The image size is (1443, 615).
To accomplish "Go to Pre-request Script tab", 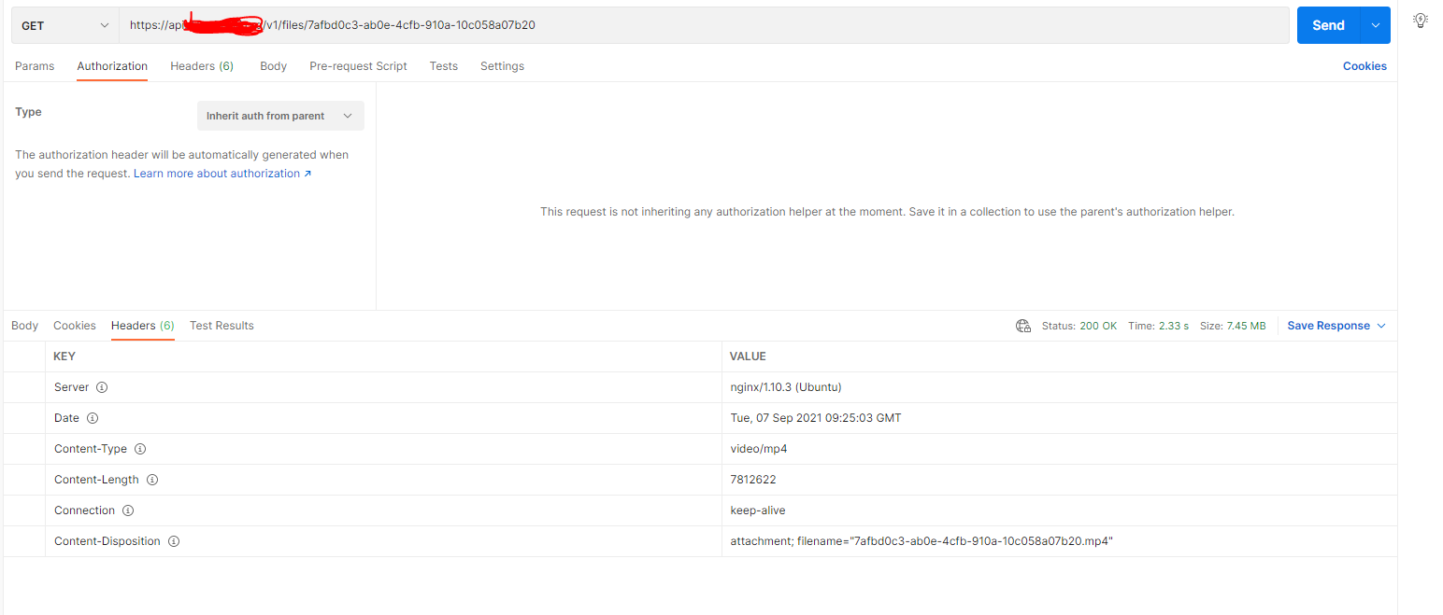I will (358, 66).
